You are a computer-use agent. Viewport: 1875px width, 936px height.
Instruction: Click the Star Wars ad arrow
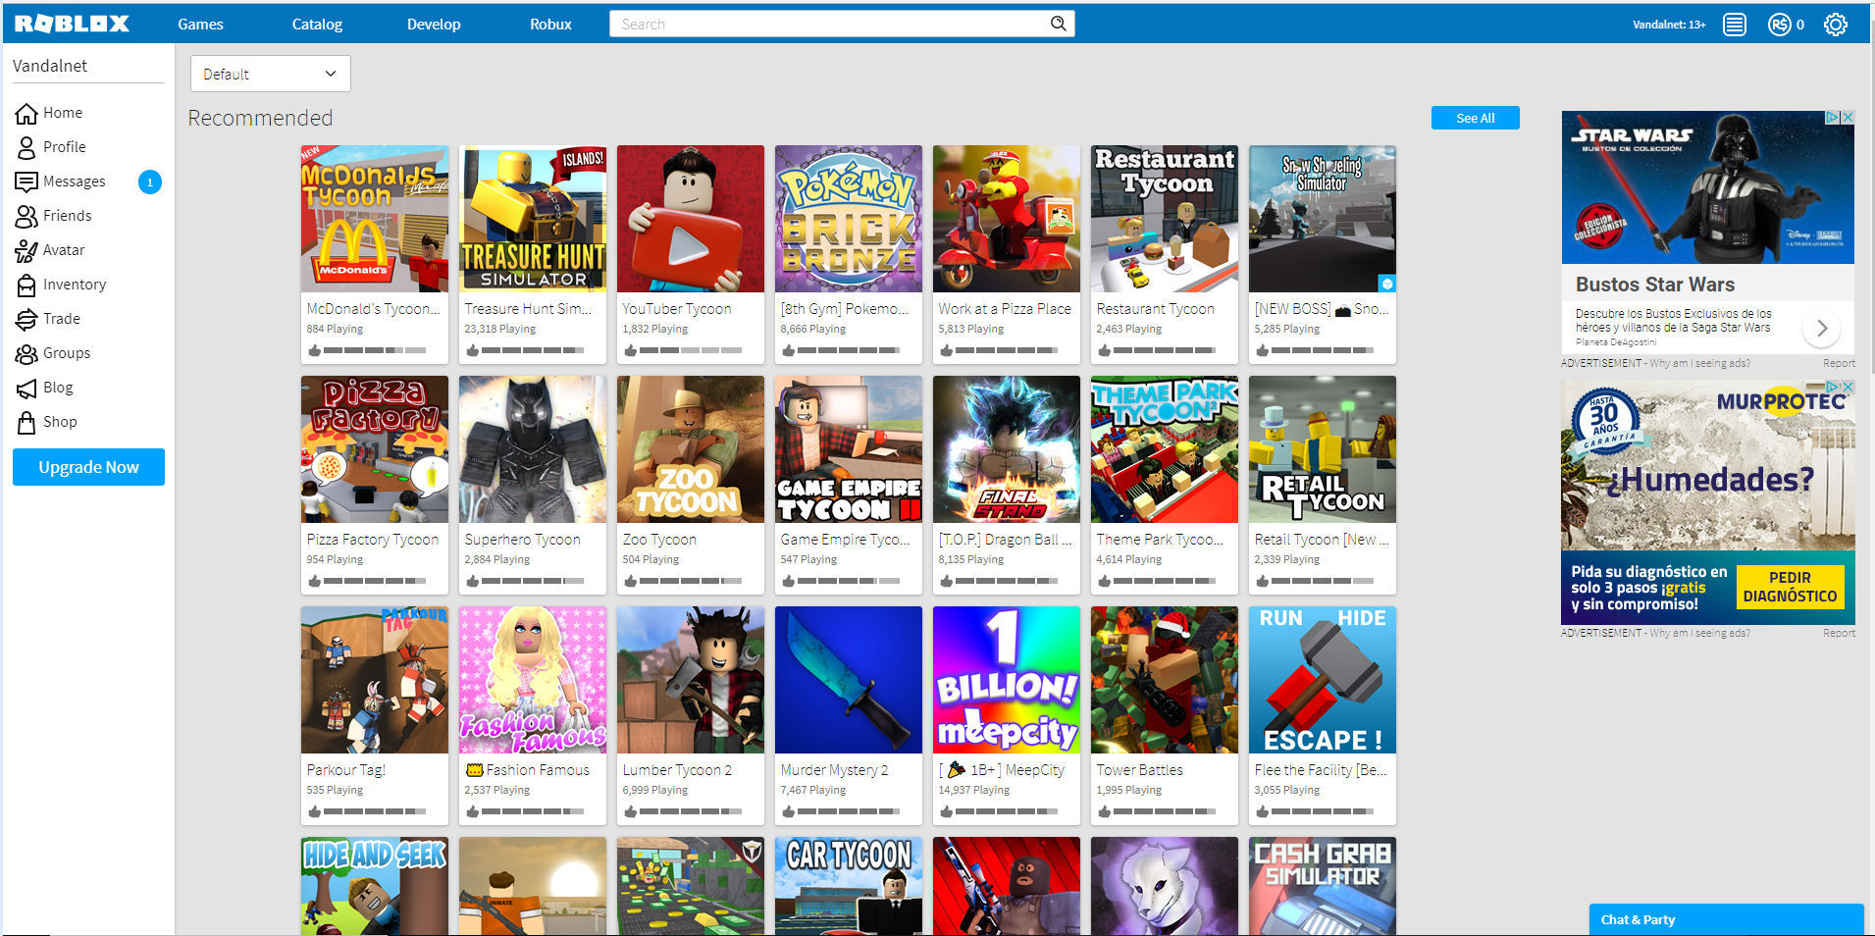point(1821,328)
